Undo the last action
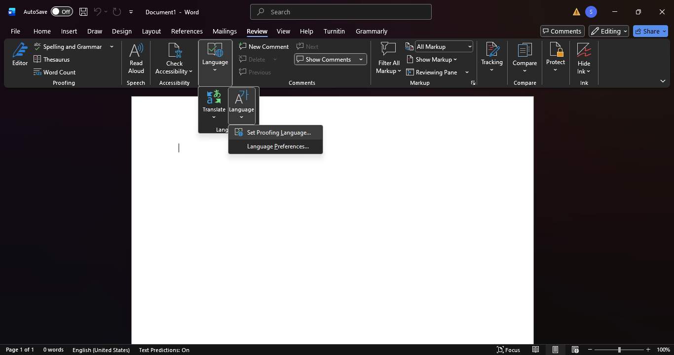Viewport: 674px width, 355px height. tap(98, 12)
